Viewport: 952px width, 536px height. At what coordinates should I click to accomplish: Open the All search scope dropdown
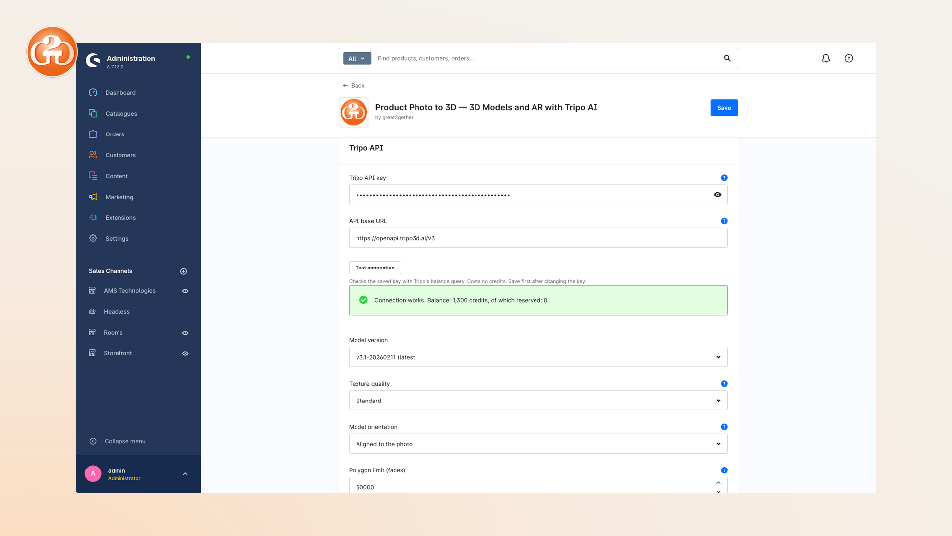[x=357, y=58]
